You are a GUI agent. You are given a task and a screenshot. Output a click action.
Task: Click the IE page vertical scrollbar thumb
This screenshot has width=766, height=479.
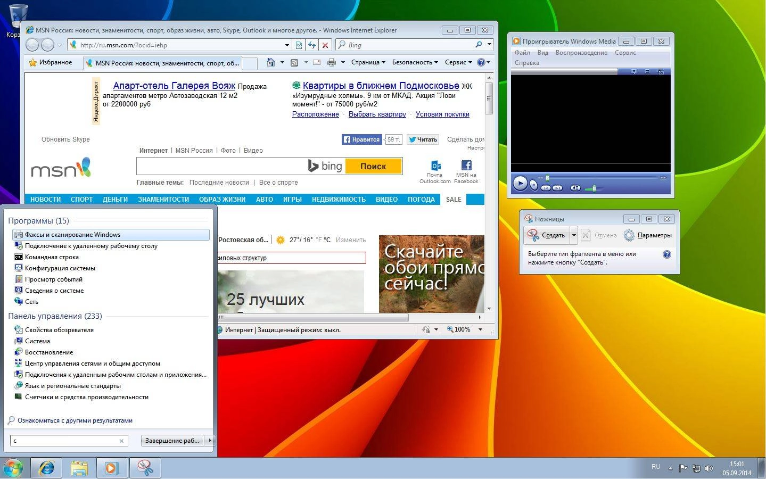[489, 98]
